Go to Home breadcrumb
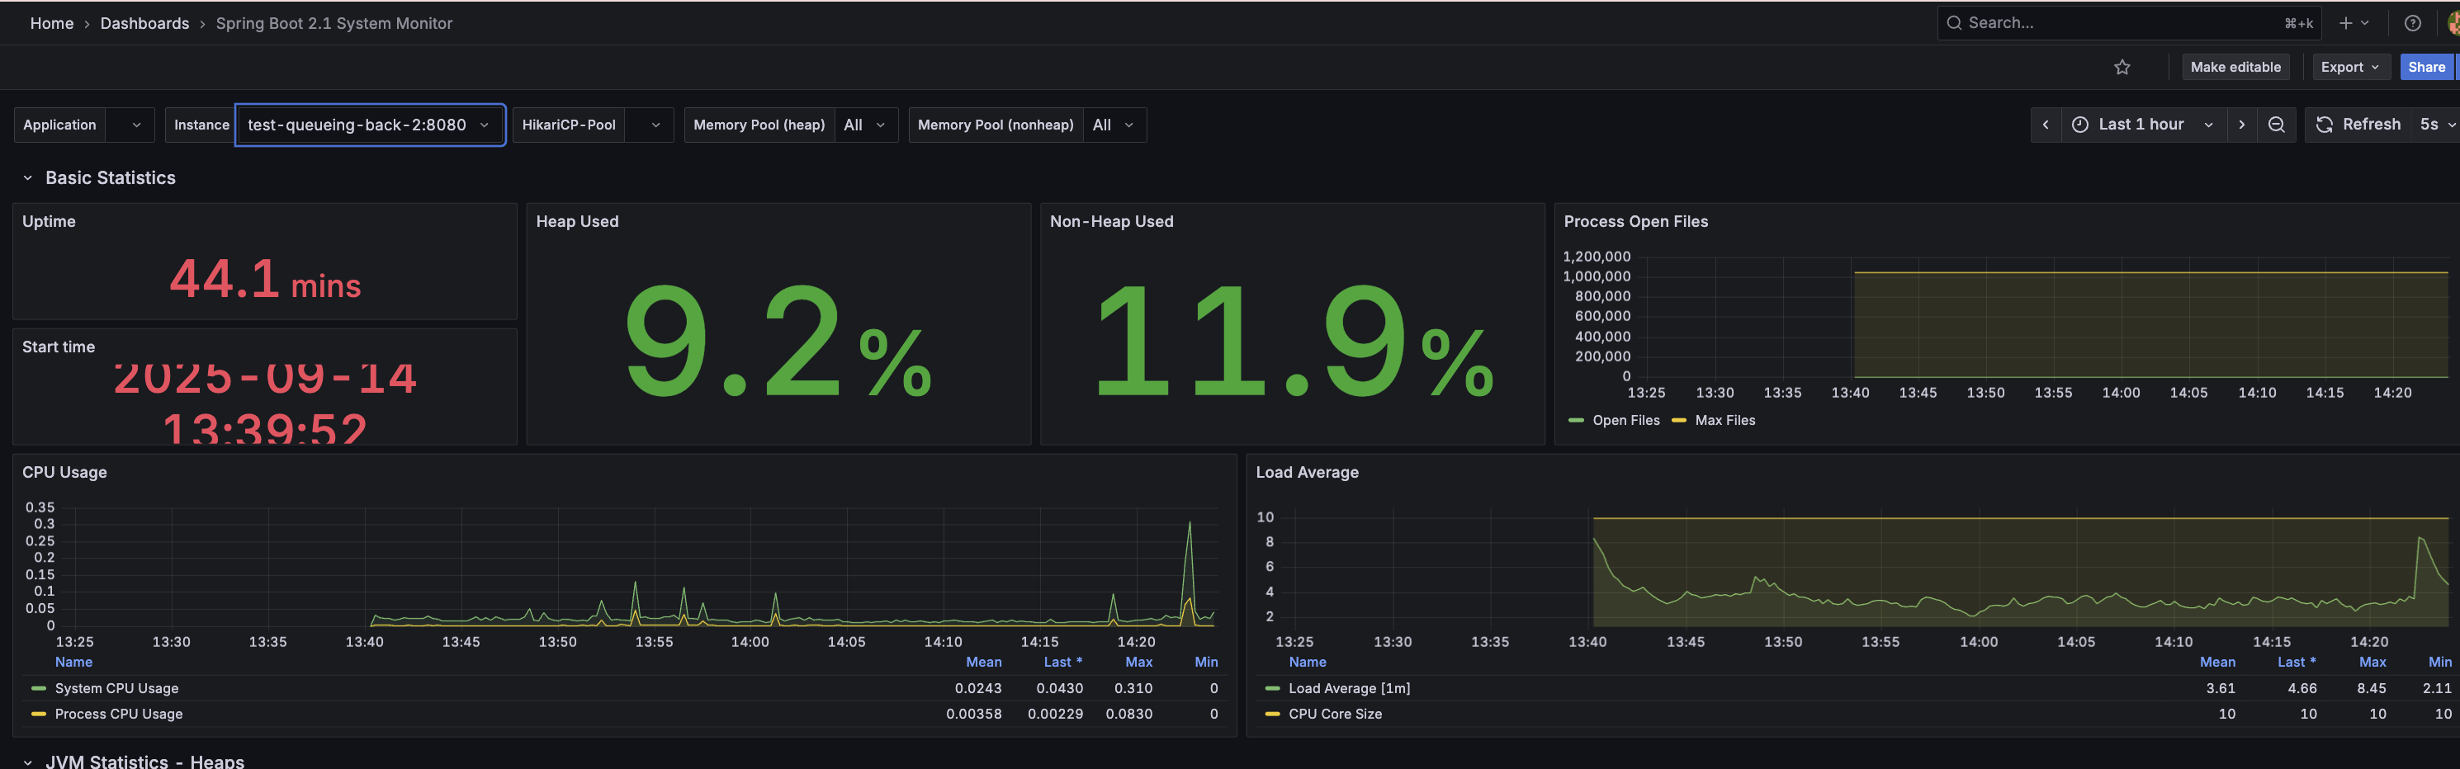This screenshot has height=769, width=2460. click(51, 23)
